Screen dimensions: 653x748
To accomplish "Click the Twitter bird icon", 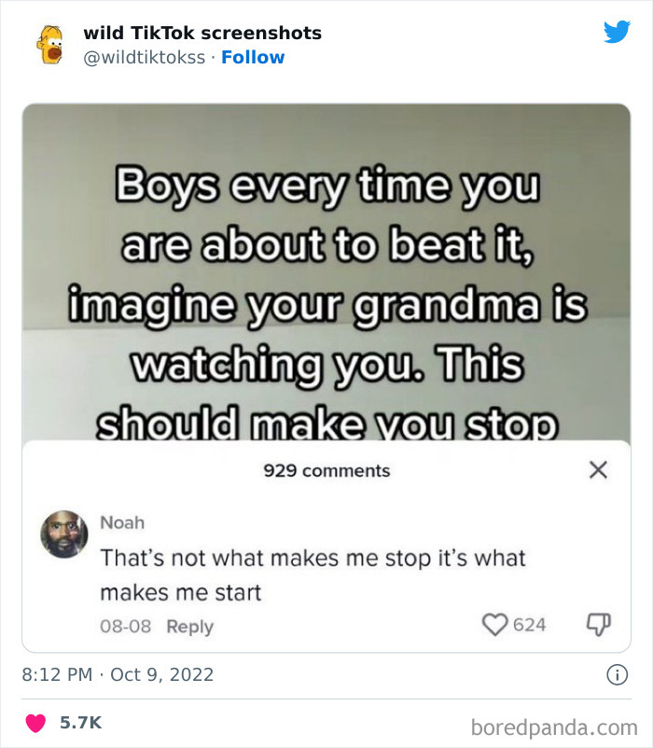I will [x=618, y=31].
